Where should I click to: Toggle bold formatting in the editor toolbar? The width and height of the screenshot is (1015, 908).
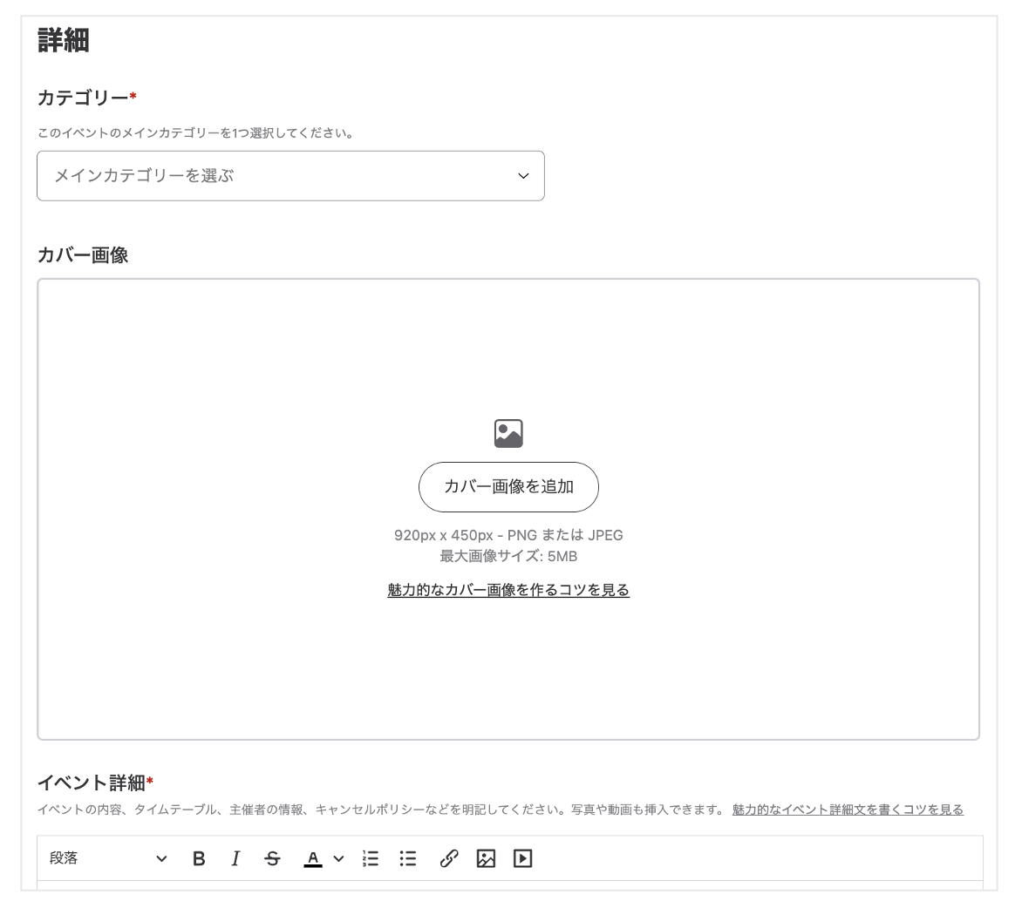click(199, 858)
